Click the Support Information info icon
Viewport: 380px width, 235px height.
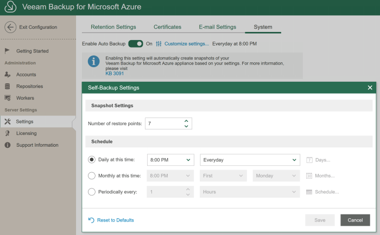[x=8, y=145]
